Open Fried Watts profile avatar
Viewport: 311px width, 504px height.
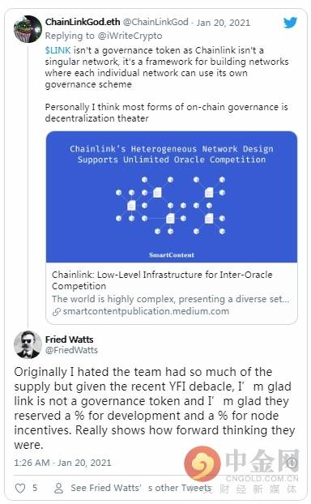click(28, 344)
